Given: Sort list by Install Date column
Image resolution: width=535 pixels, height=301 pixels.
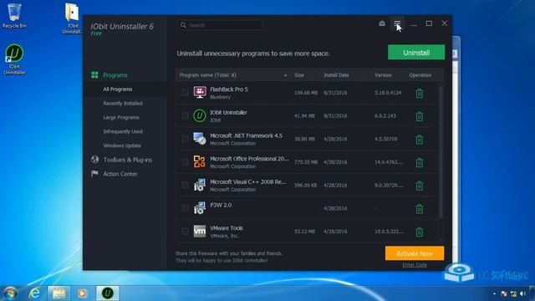Looking at the screenshot, I should (x=336, y=75).
